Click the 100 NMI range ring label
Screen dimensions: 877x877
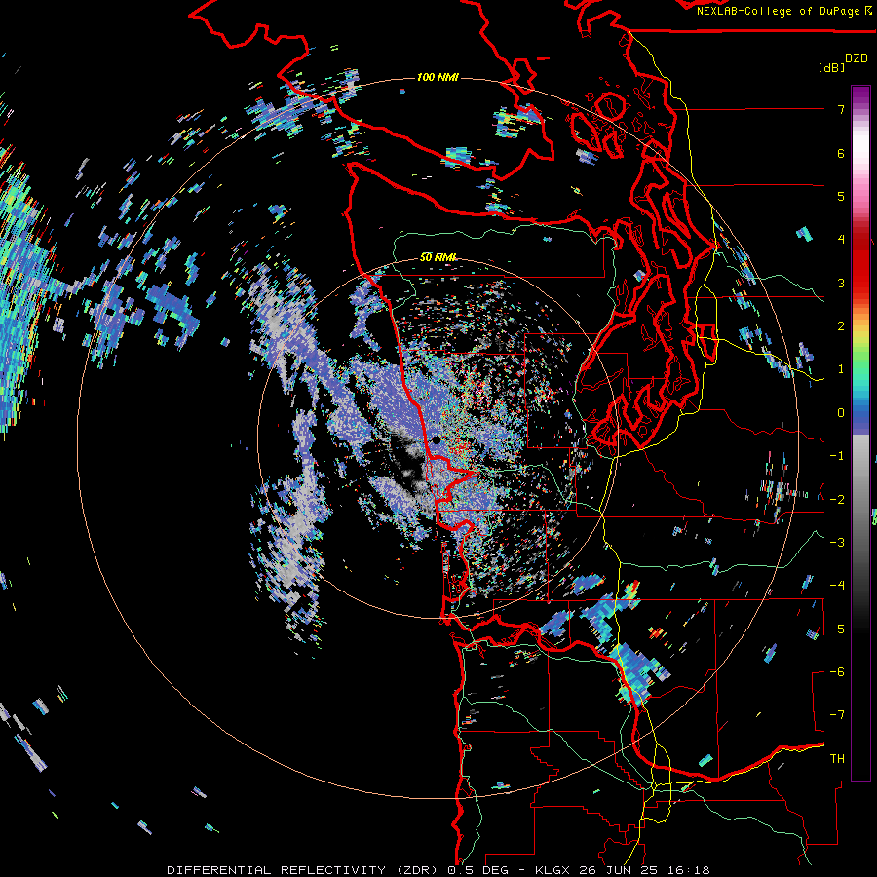[x=438, y=77]
